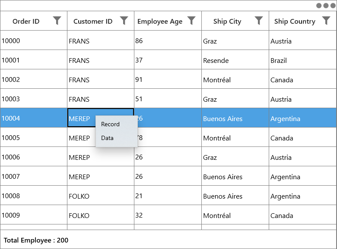The width and height of the screenshot is (337, 249).
Task: Click the Resende ship city cell
Action: tap(235, 59)
